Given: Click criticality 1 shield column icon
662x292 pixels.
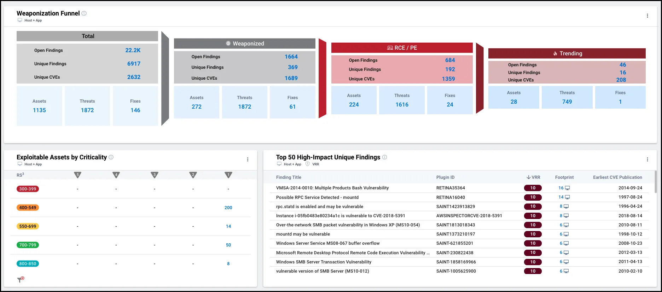Looking at the screenshot, I should pos(228,175).
